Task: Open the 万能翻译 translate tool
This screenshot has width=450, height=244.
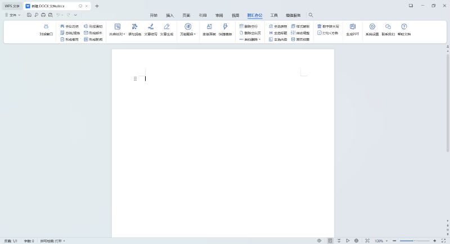Action: pos(188,30)
